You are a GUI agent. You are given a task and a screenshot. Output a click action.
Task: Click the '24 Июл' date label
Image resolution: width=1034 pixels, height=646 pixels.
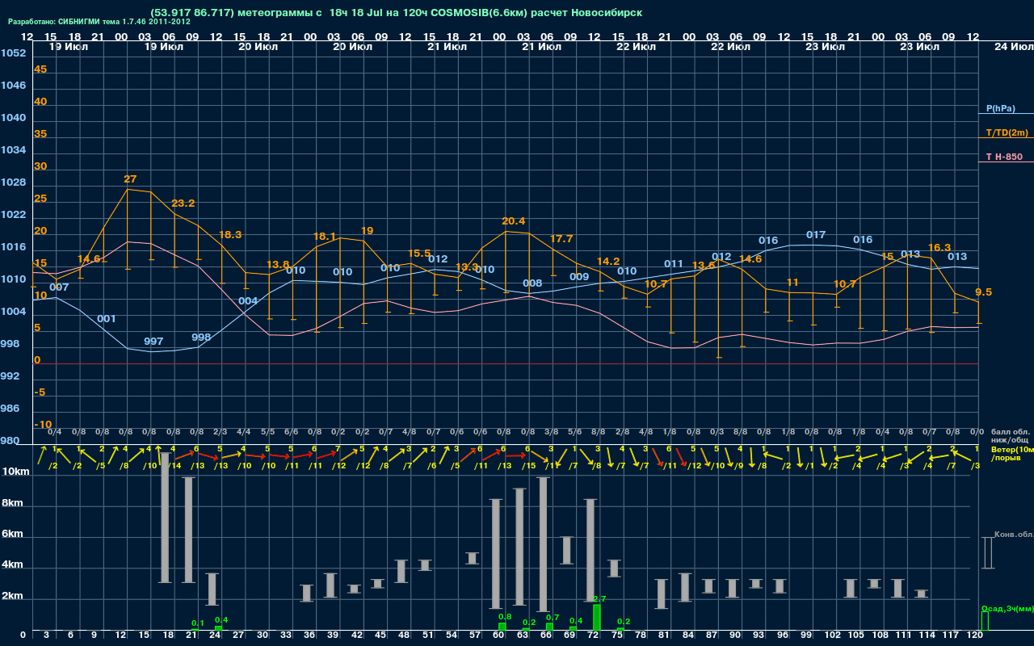tap(1012, 47)
